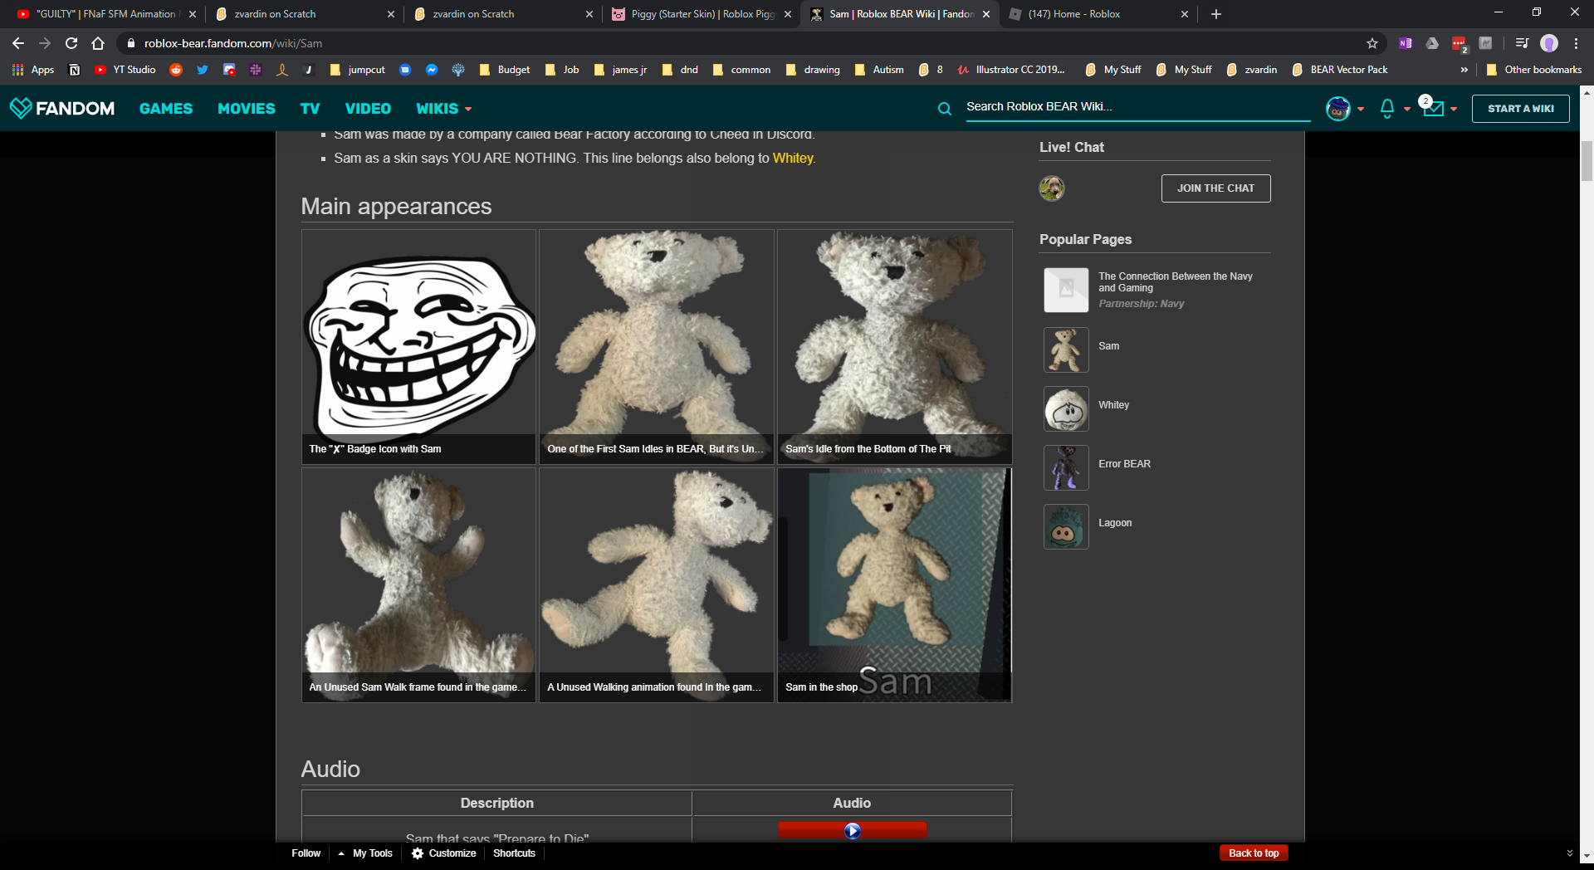Open the user avatar menu

pyautogui.click(x=1338, y=108)
